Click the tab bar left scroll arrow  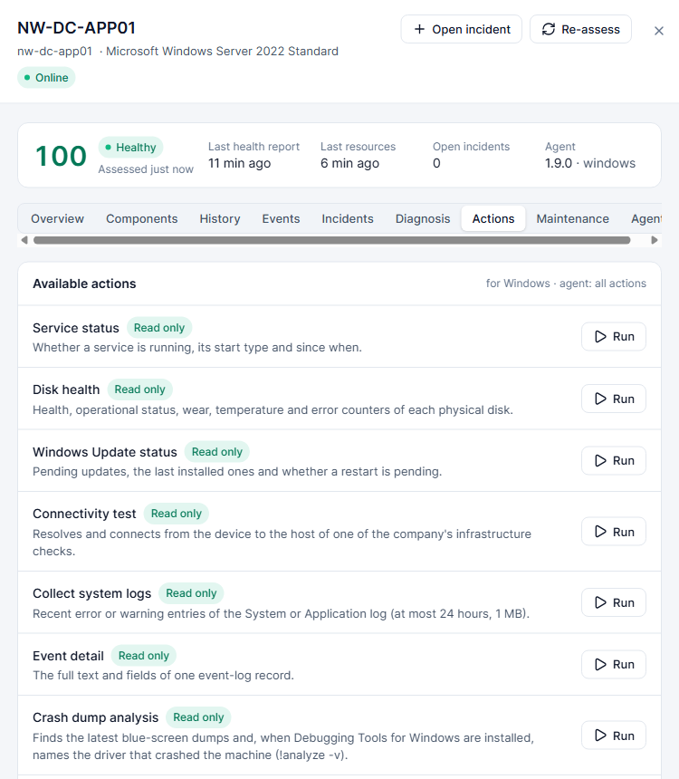pos(24,240)
